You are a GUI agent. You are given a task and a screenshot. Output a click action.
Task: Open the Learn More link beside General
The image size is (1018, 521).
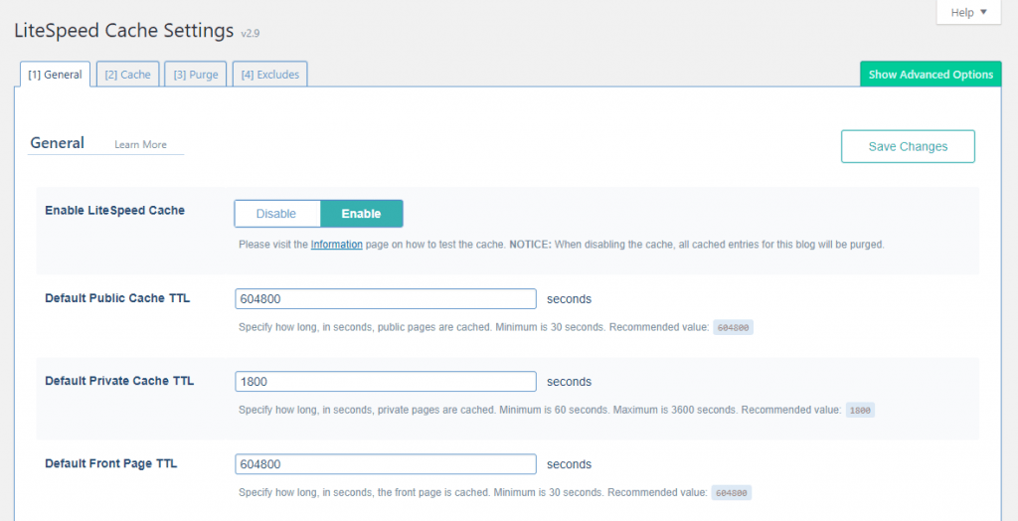point(140,145)
